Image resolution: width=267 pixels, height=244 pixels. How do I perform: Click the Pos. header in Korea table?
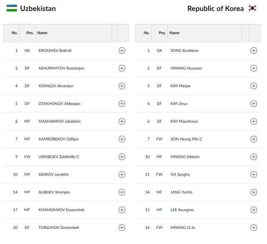click(x=162, y=33)
